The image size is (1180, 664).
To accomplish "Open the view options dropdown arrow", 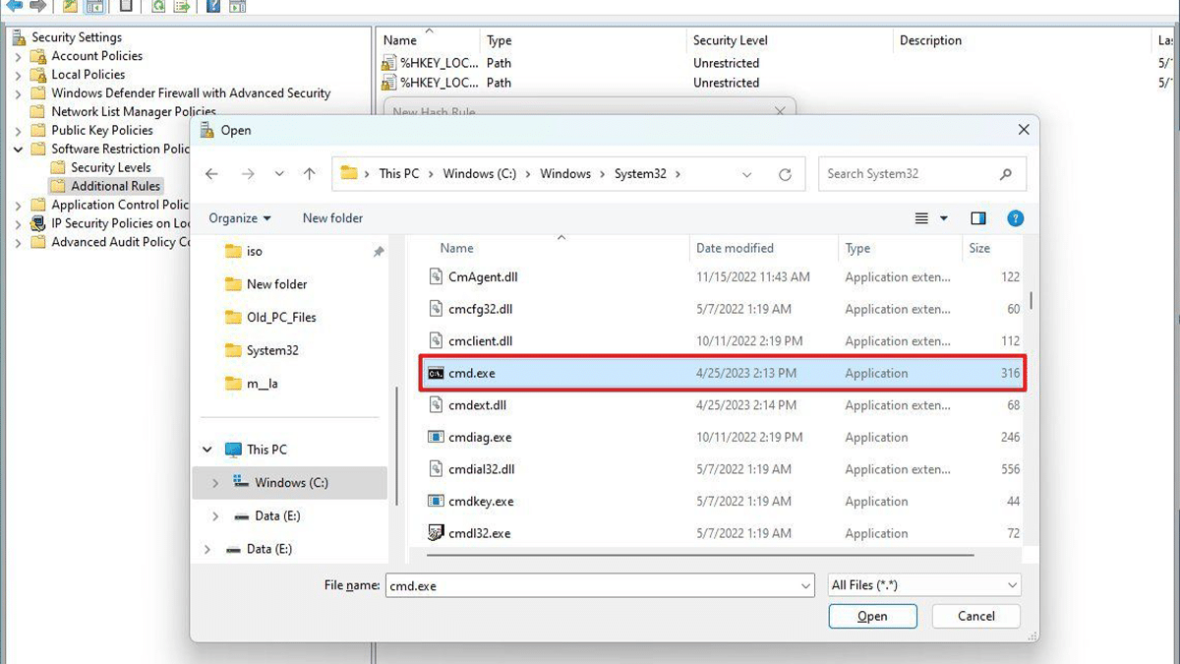I will coord(944,218).
